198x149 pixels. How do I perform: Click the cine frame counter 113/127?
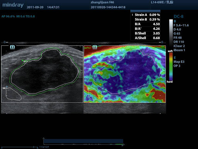coord(44,147)
